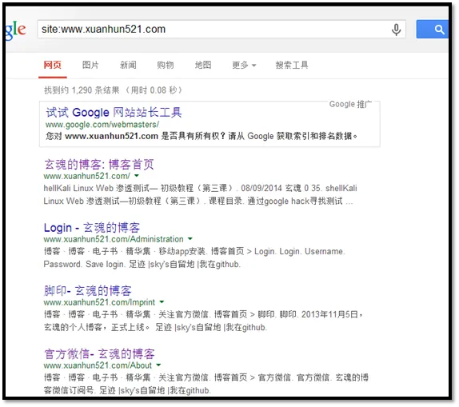Image resolution: width=459 pixels, height=407 pixels.
Task: Open the 购物 shopping tab
Action: [x=166, y=65]
